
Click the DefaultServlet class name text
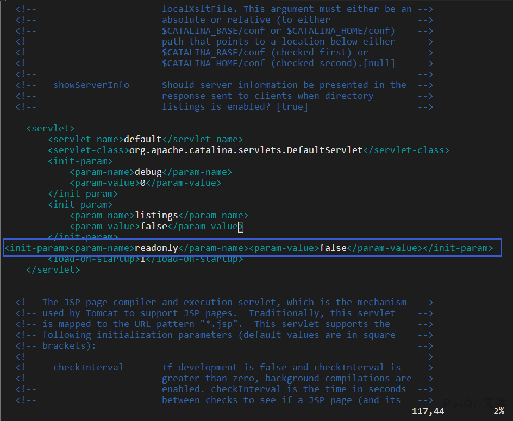point(246,150)
